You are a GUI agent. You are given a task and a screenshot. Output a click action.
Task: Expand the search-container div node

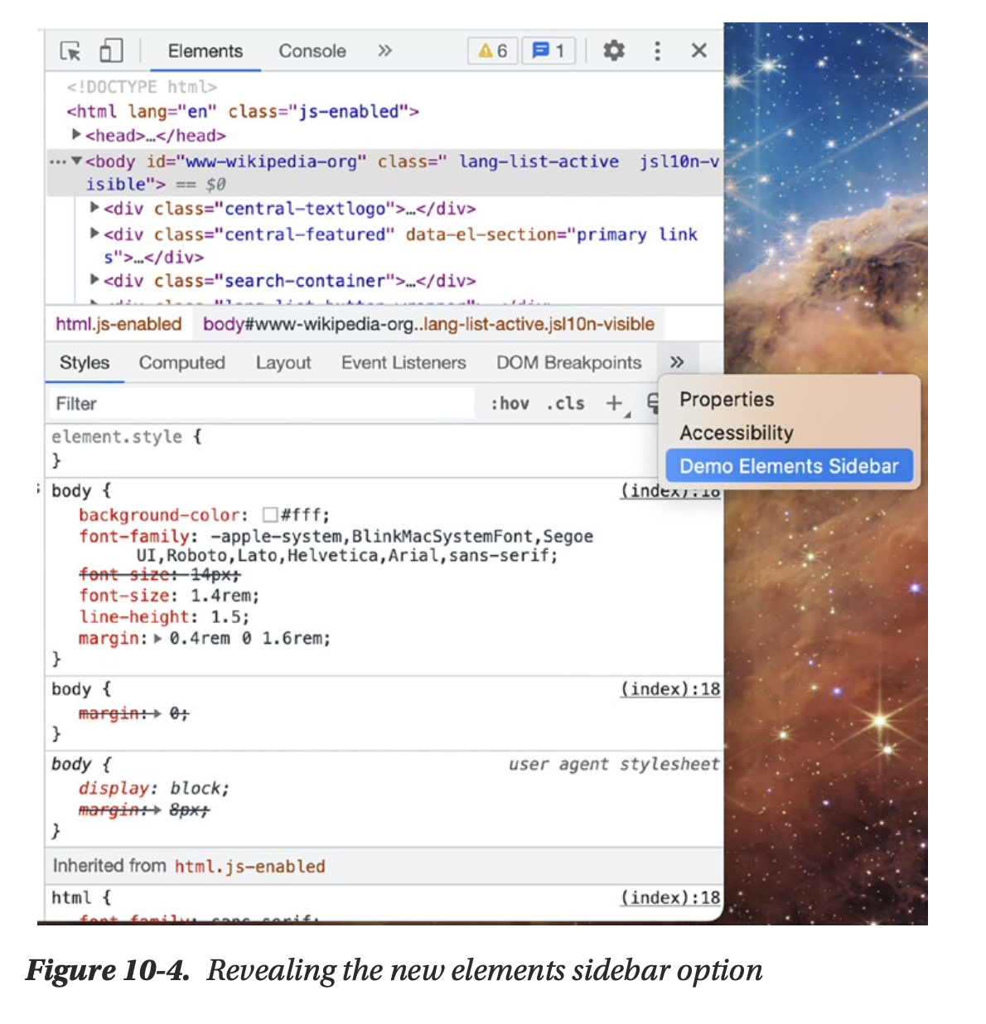tap(95, 280)
